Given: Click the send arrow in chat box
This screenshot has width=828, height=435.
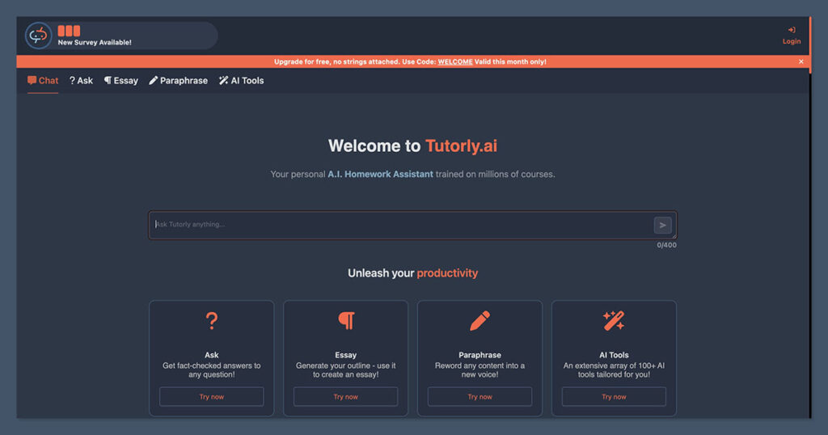Looking at the screenshot, I should [x=662, y=226].
